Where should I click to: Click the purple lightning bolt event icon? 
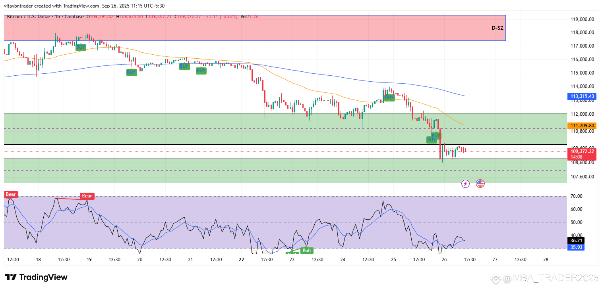coord(465,184)
